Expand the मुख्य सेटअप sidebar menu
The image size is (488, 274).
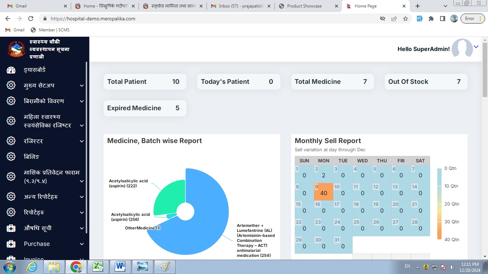point(81,86)
